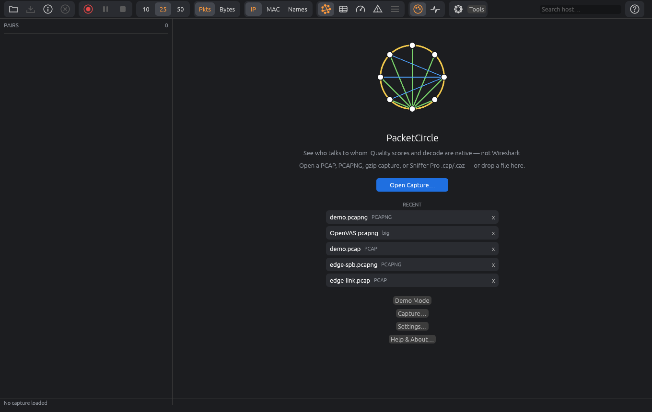This screenshot has width=652, height=412.
Task: Open a capture file via folder icon
Action: coord(13,9)
